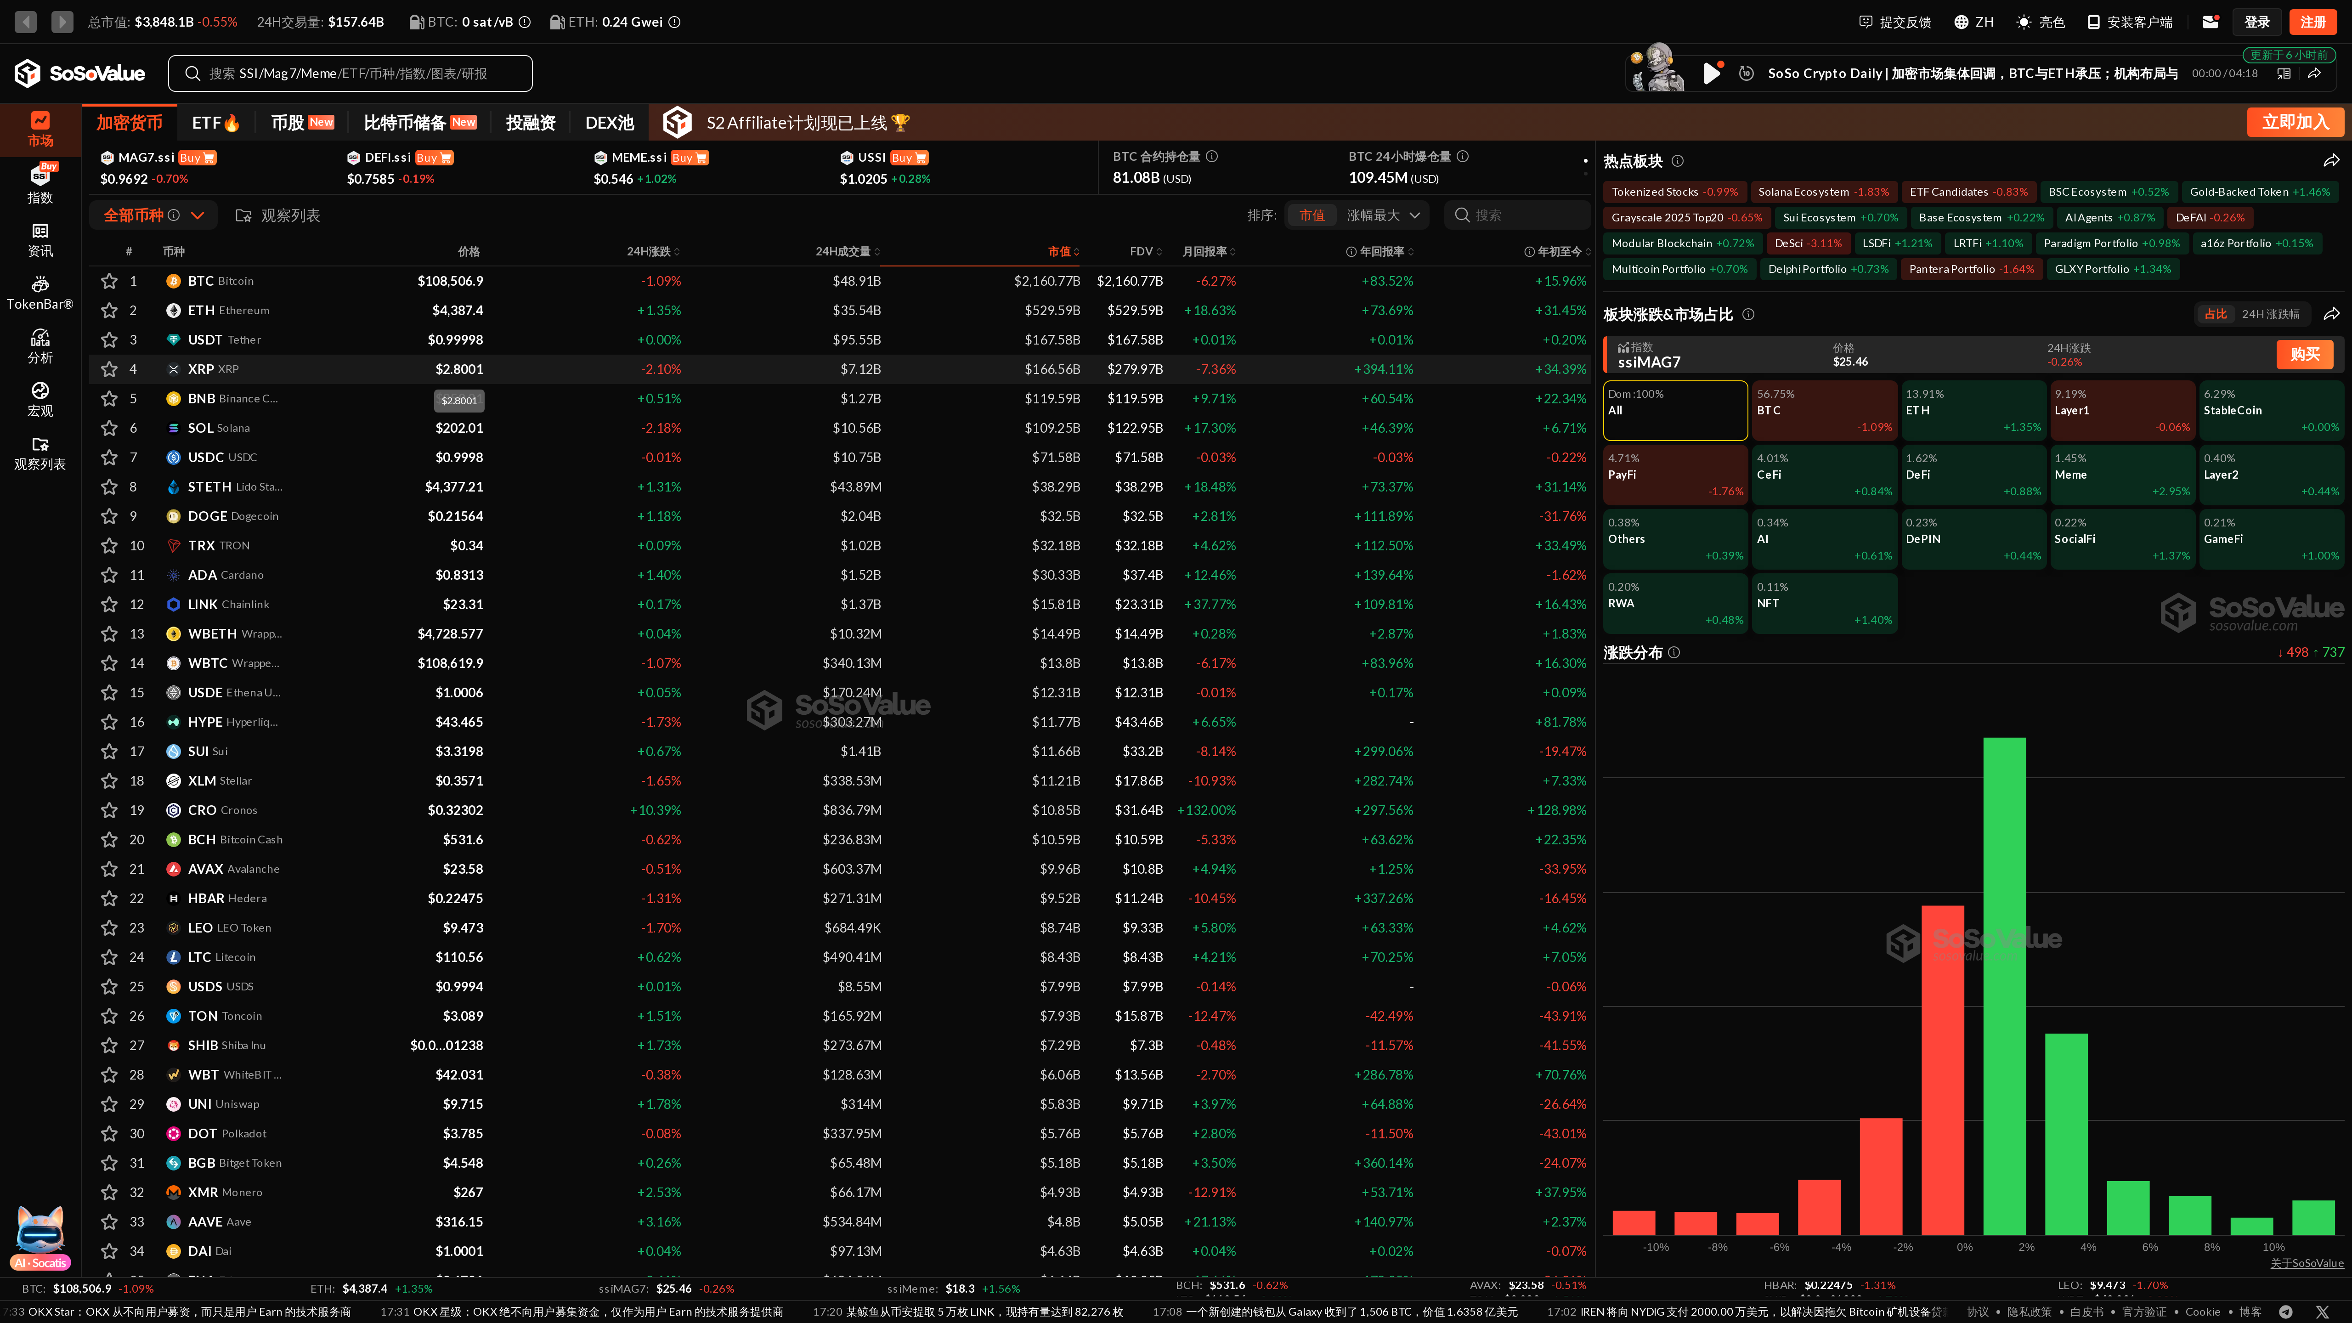This screenshot has width=2352, height=1323.
Task: Show info for BTC 合约持仓量
Action: [1212, 156]
